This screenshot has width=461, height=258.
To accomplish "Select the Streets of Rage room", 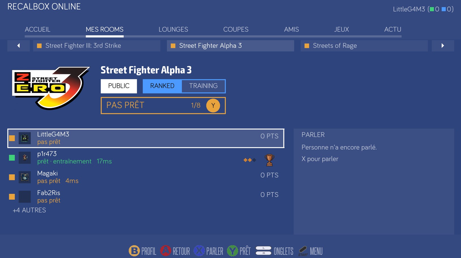I will (x=364, y=46).
